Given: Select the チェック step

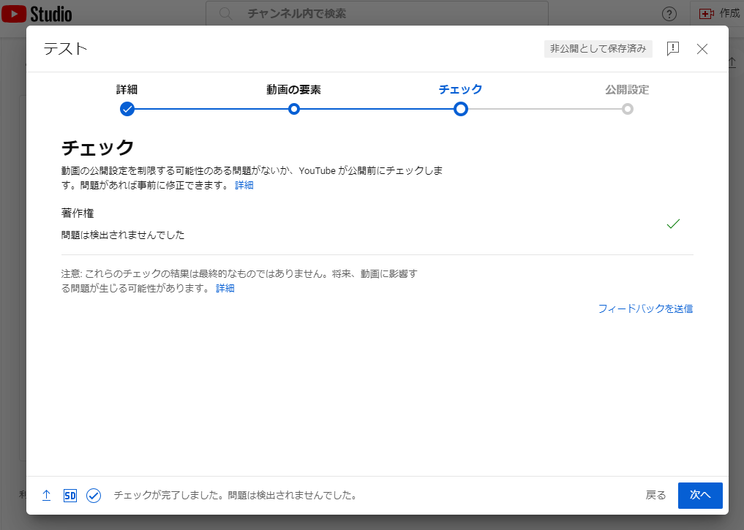Looking at the screenshot, I should pyautogui.click(x=460, y=90).
